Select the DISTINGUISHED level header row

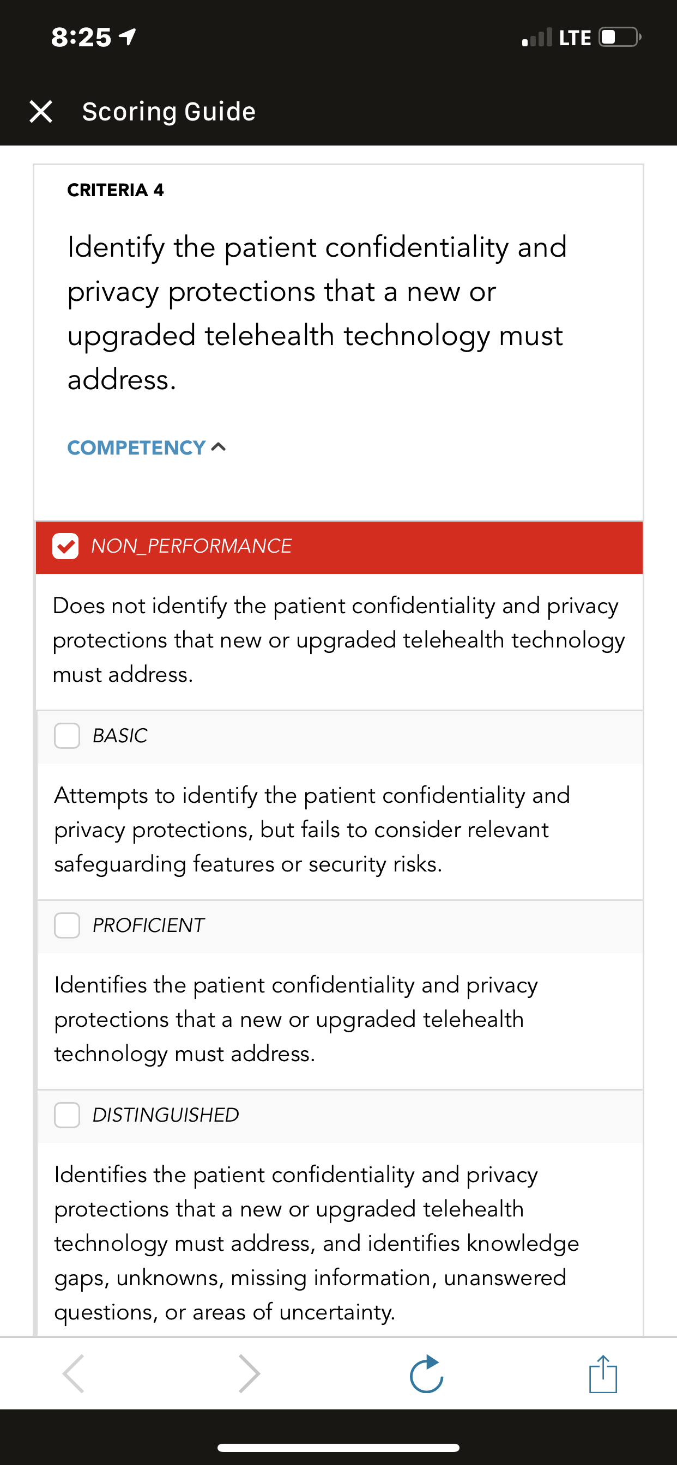click(340, 1116)
